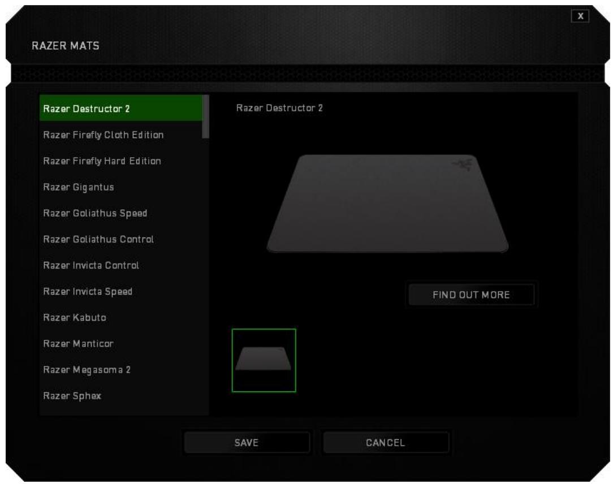Select the Razer Gigantus mat
The image size is (613, 484).
coord(121,187)
